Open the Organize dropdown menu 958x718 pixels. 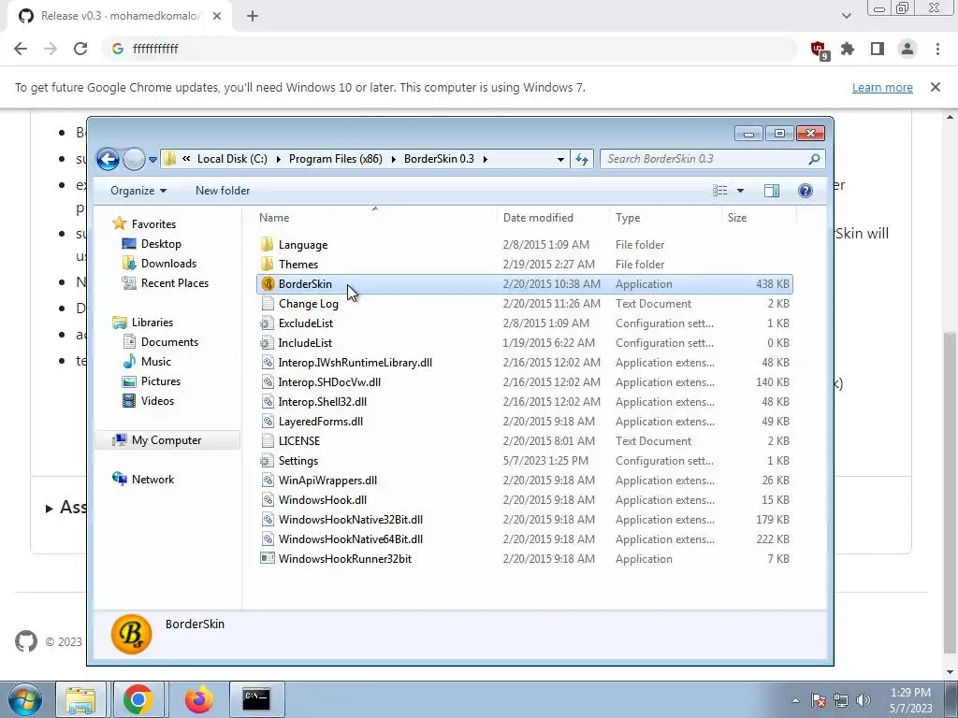tap(138, 191)
